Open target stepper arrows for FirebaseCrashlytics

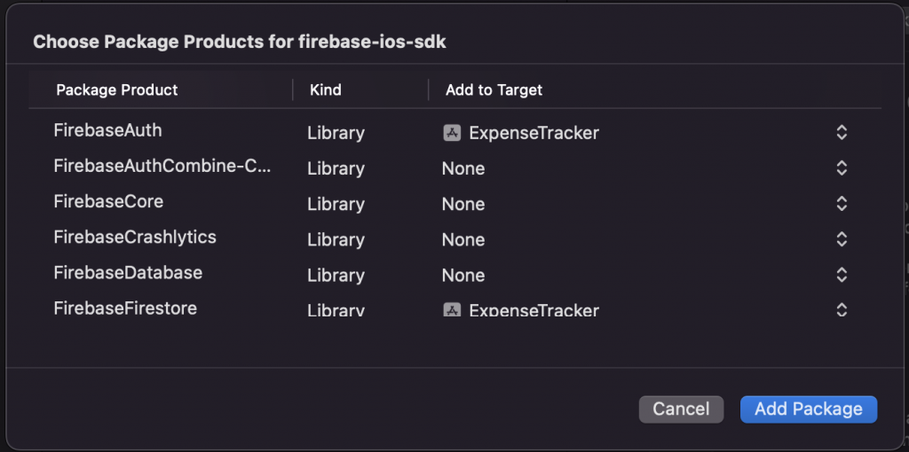(x=842, y=239)
